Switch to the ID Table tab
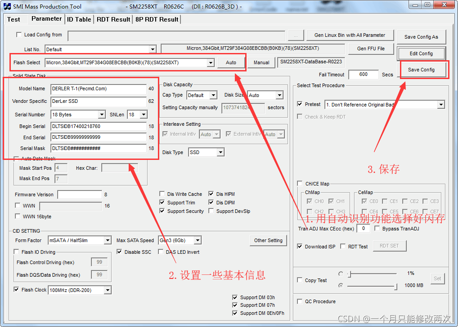458x327 pixels. coord(79,19)
